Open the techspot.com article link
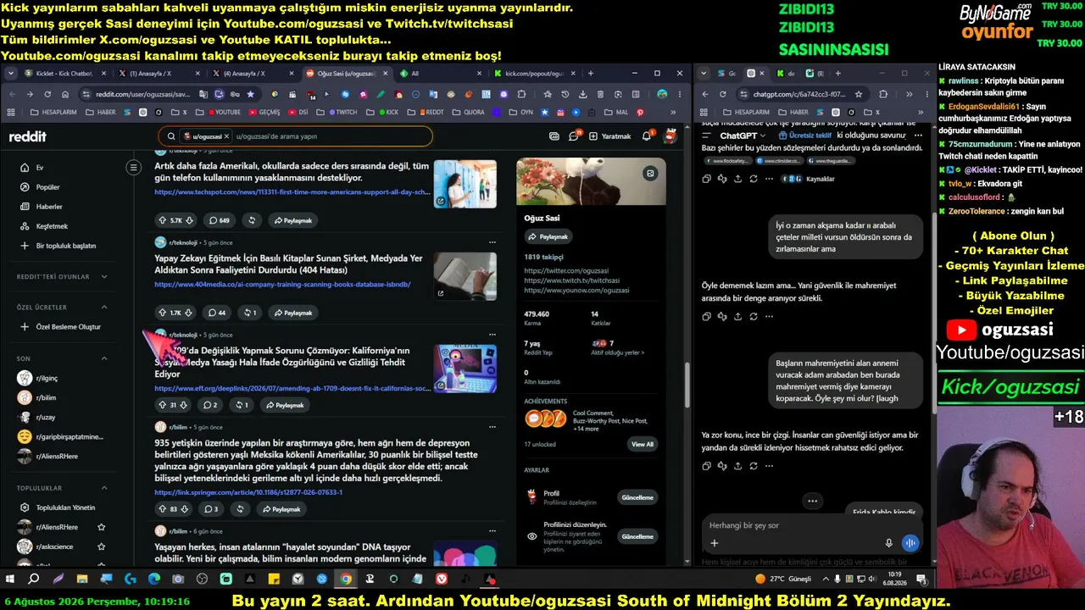The height and width of the screenshot is (610, 1085). (292, 192)
